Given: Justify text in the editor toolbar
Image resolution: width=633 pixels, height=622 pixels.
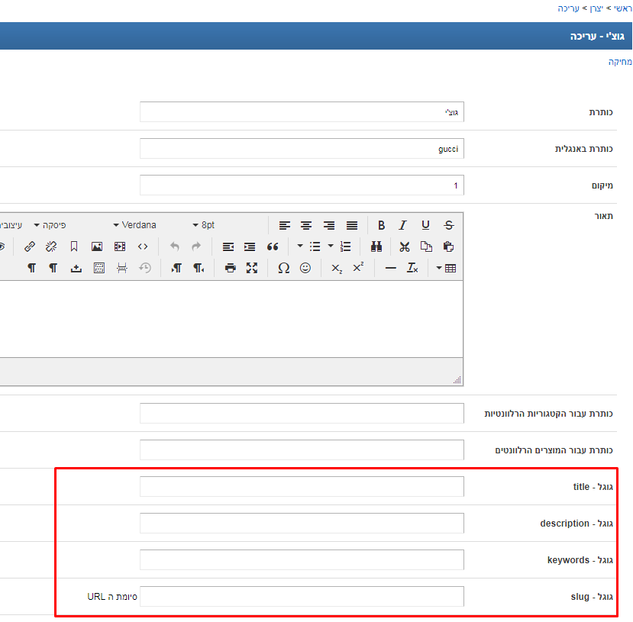Looking at the screenshot, I should 351,225.
